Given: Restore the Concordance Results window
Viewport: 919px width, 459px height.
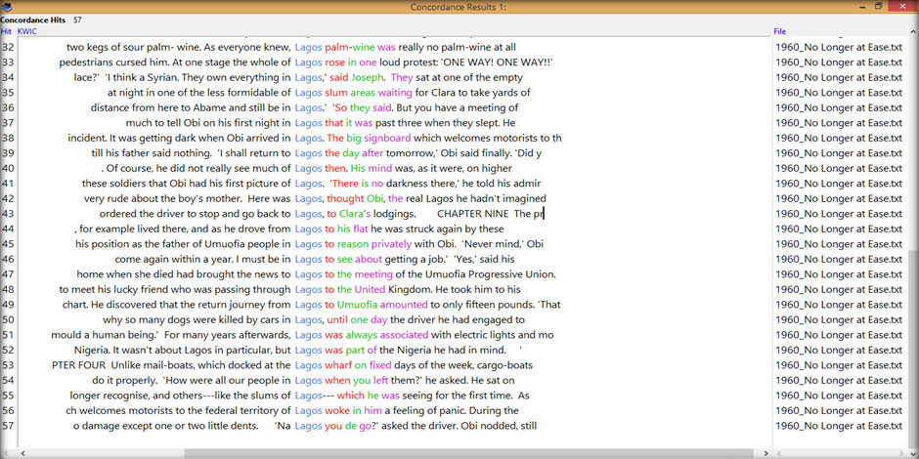Looking at the screenshot, I should pos(879,7).
